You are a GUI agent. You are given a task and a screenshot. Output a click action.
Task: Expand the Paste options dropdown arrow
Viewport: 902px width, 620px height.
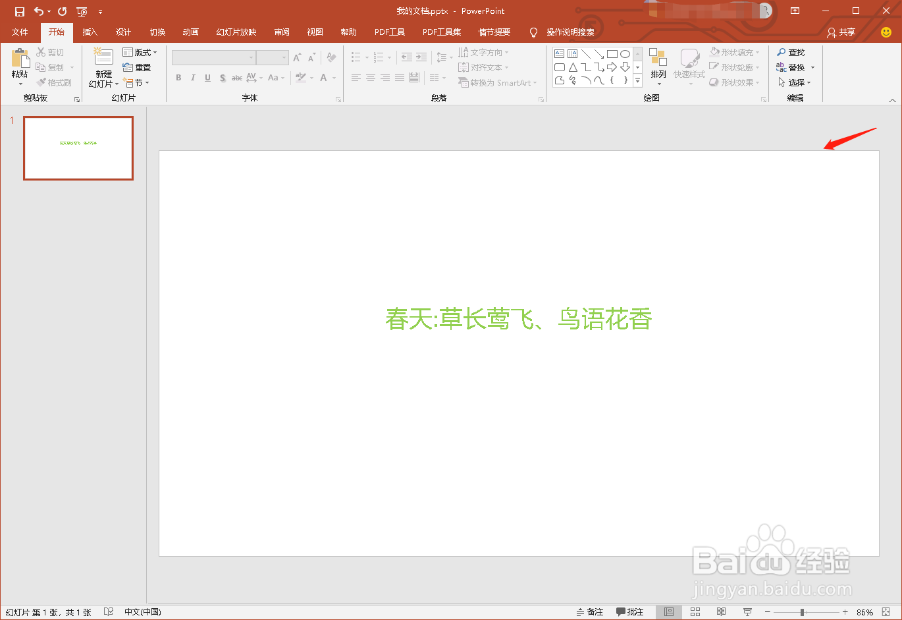(x=20, y=84)
